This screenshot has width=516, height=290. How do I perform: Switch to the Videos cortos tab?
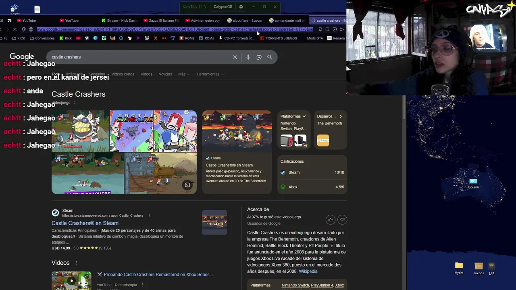123,74
